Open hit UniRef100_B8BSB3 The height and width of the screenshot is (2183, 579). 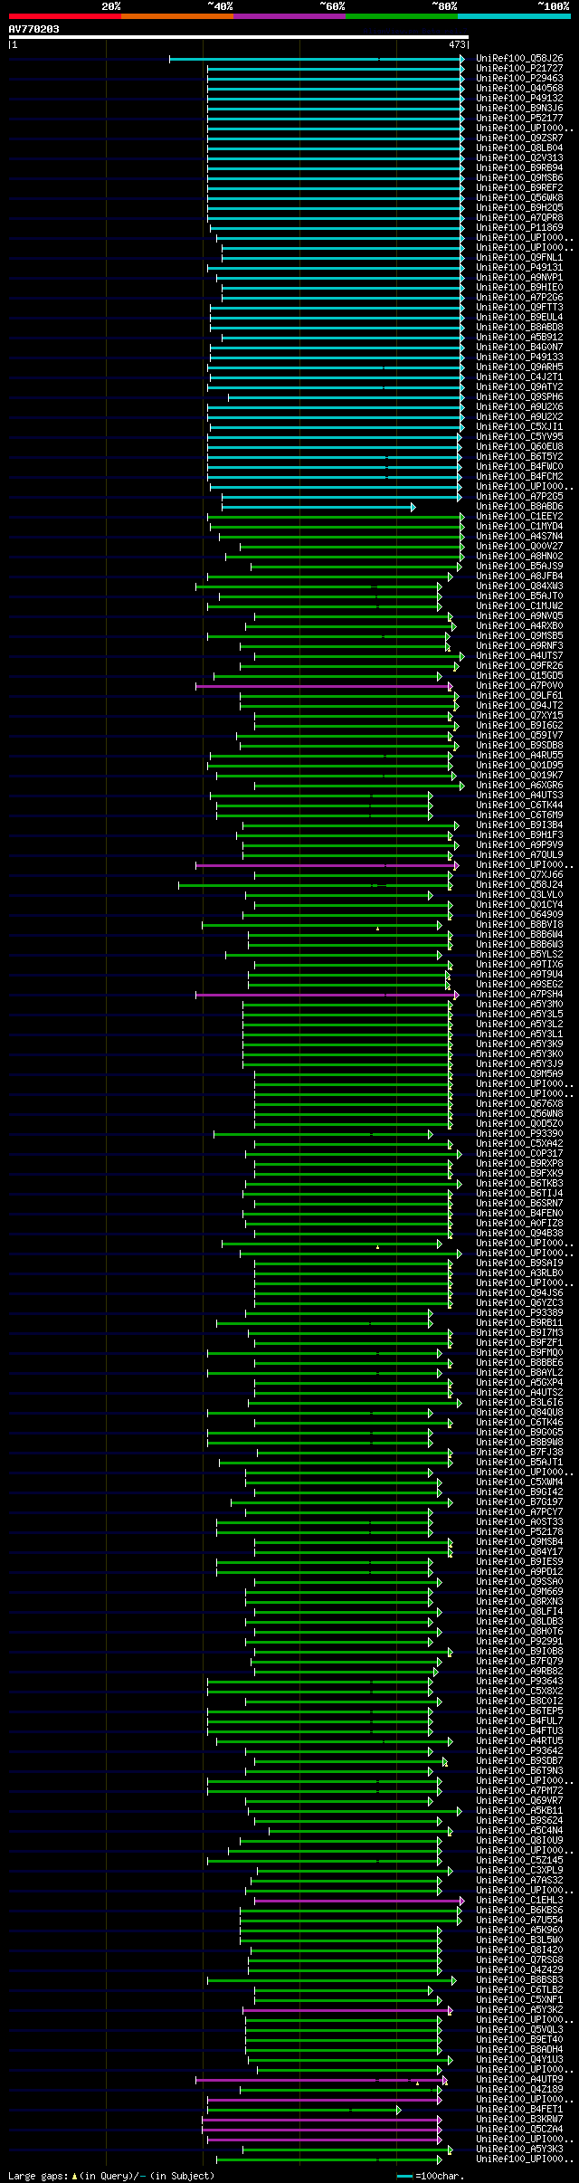tap(519, 1979)
